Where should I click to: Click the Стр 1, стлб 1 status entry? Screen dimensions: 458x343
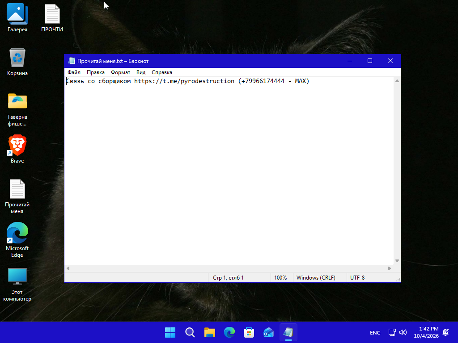pos(228,278)
